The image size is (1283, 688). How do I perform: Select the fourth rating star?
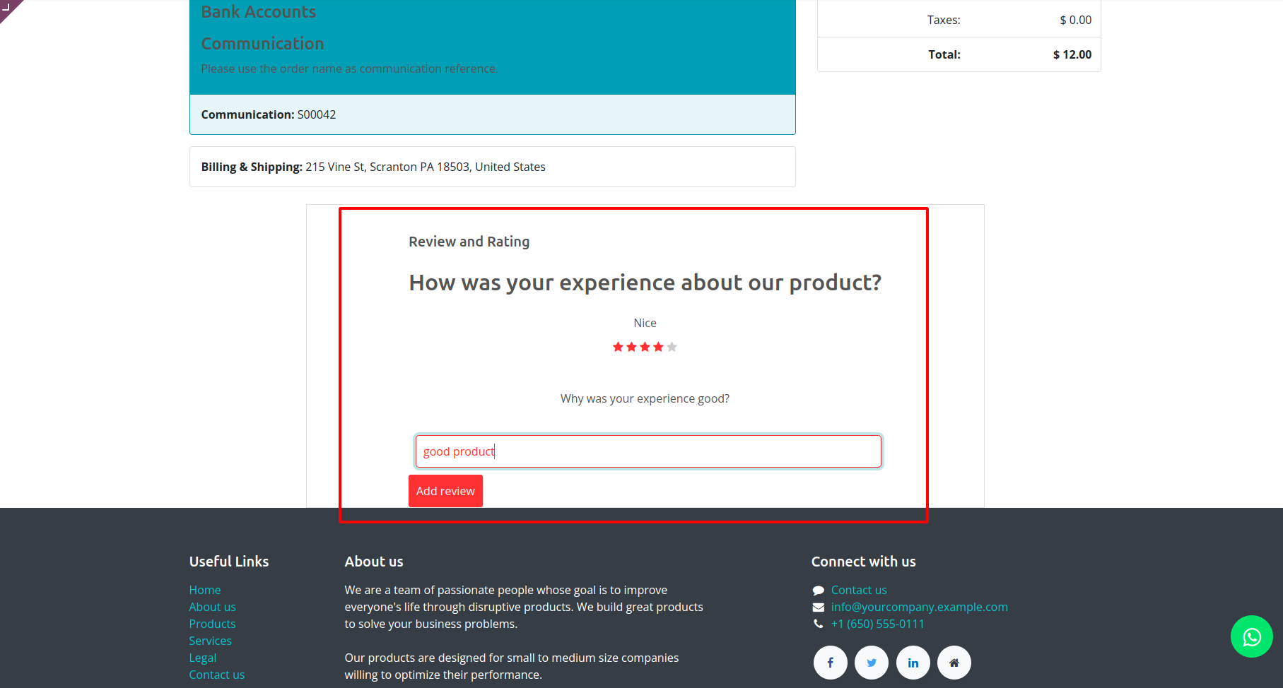[659, 347]
